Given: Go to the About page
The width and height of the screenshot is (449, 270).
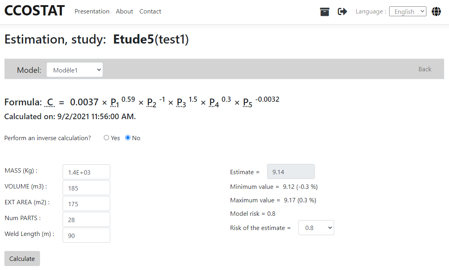Looking at the screenshot, I should coord(124,11).
